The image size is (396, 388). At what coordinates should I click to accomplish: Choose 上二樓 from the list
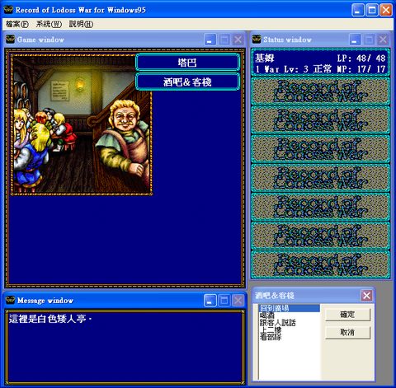tap(271, 330)
